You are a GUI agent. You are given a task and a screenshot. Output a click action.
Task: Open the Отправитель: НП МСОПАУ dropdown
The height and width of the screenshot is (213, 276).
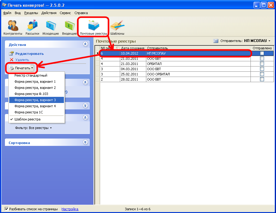(x=257, y=41)
